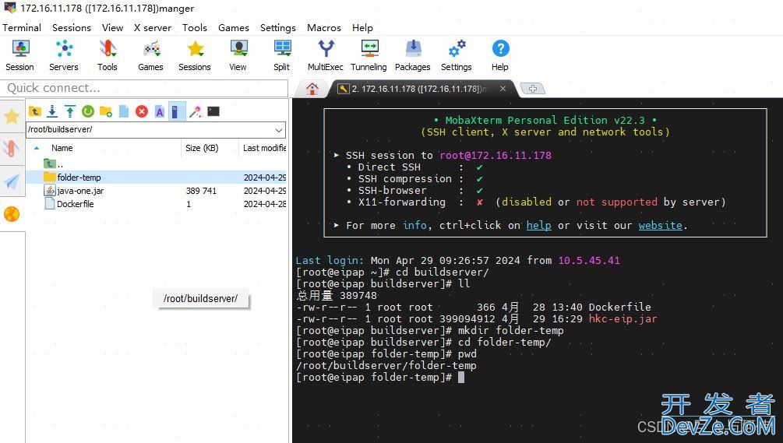Close the 172.16.11.178 session tab
783x443 pixels.
(x=503, y=88)
